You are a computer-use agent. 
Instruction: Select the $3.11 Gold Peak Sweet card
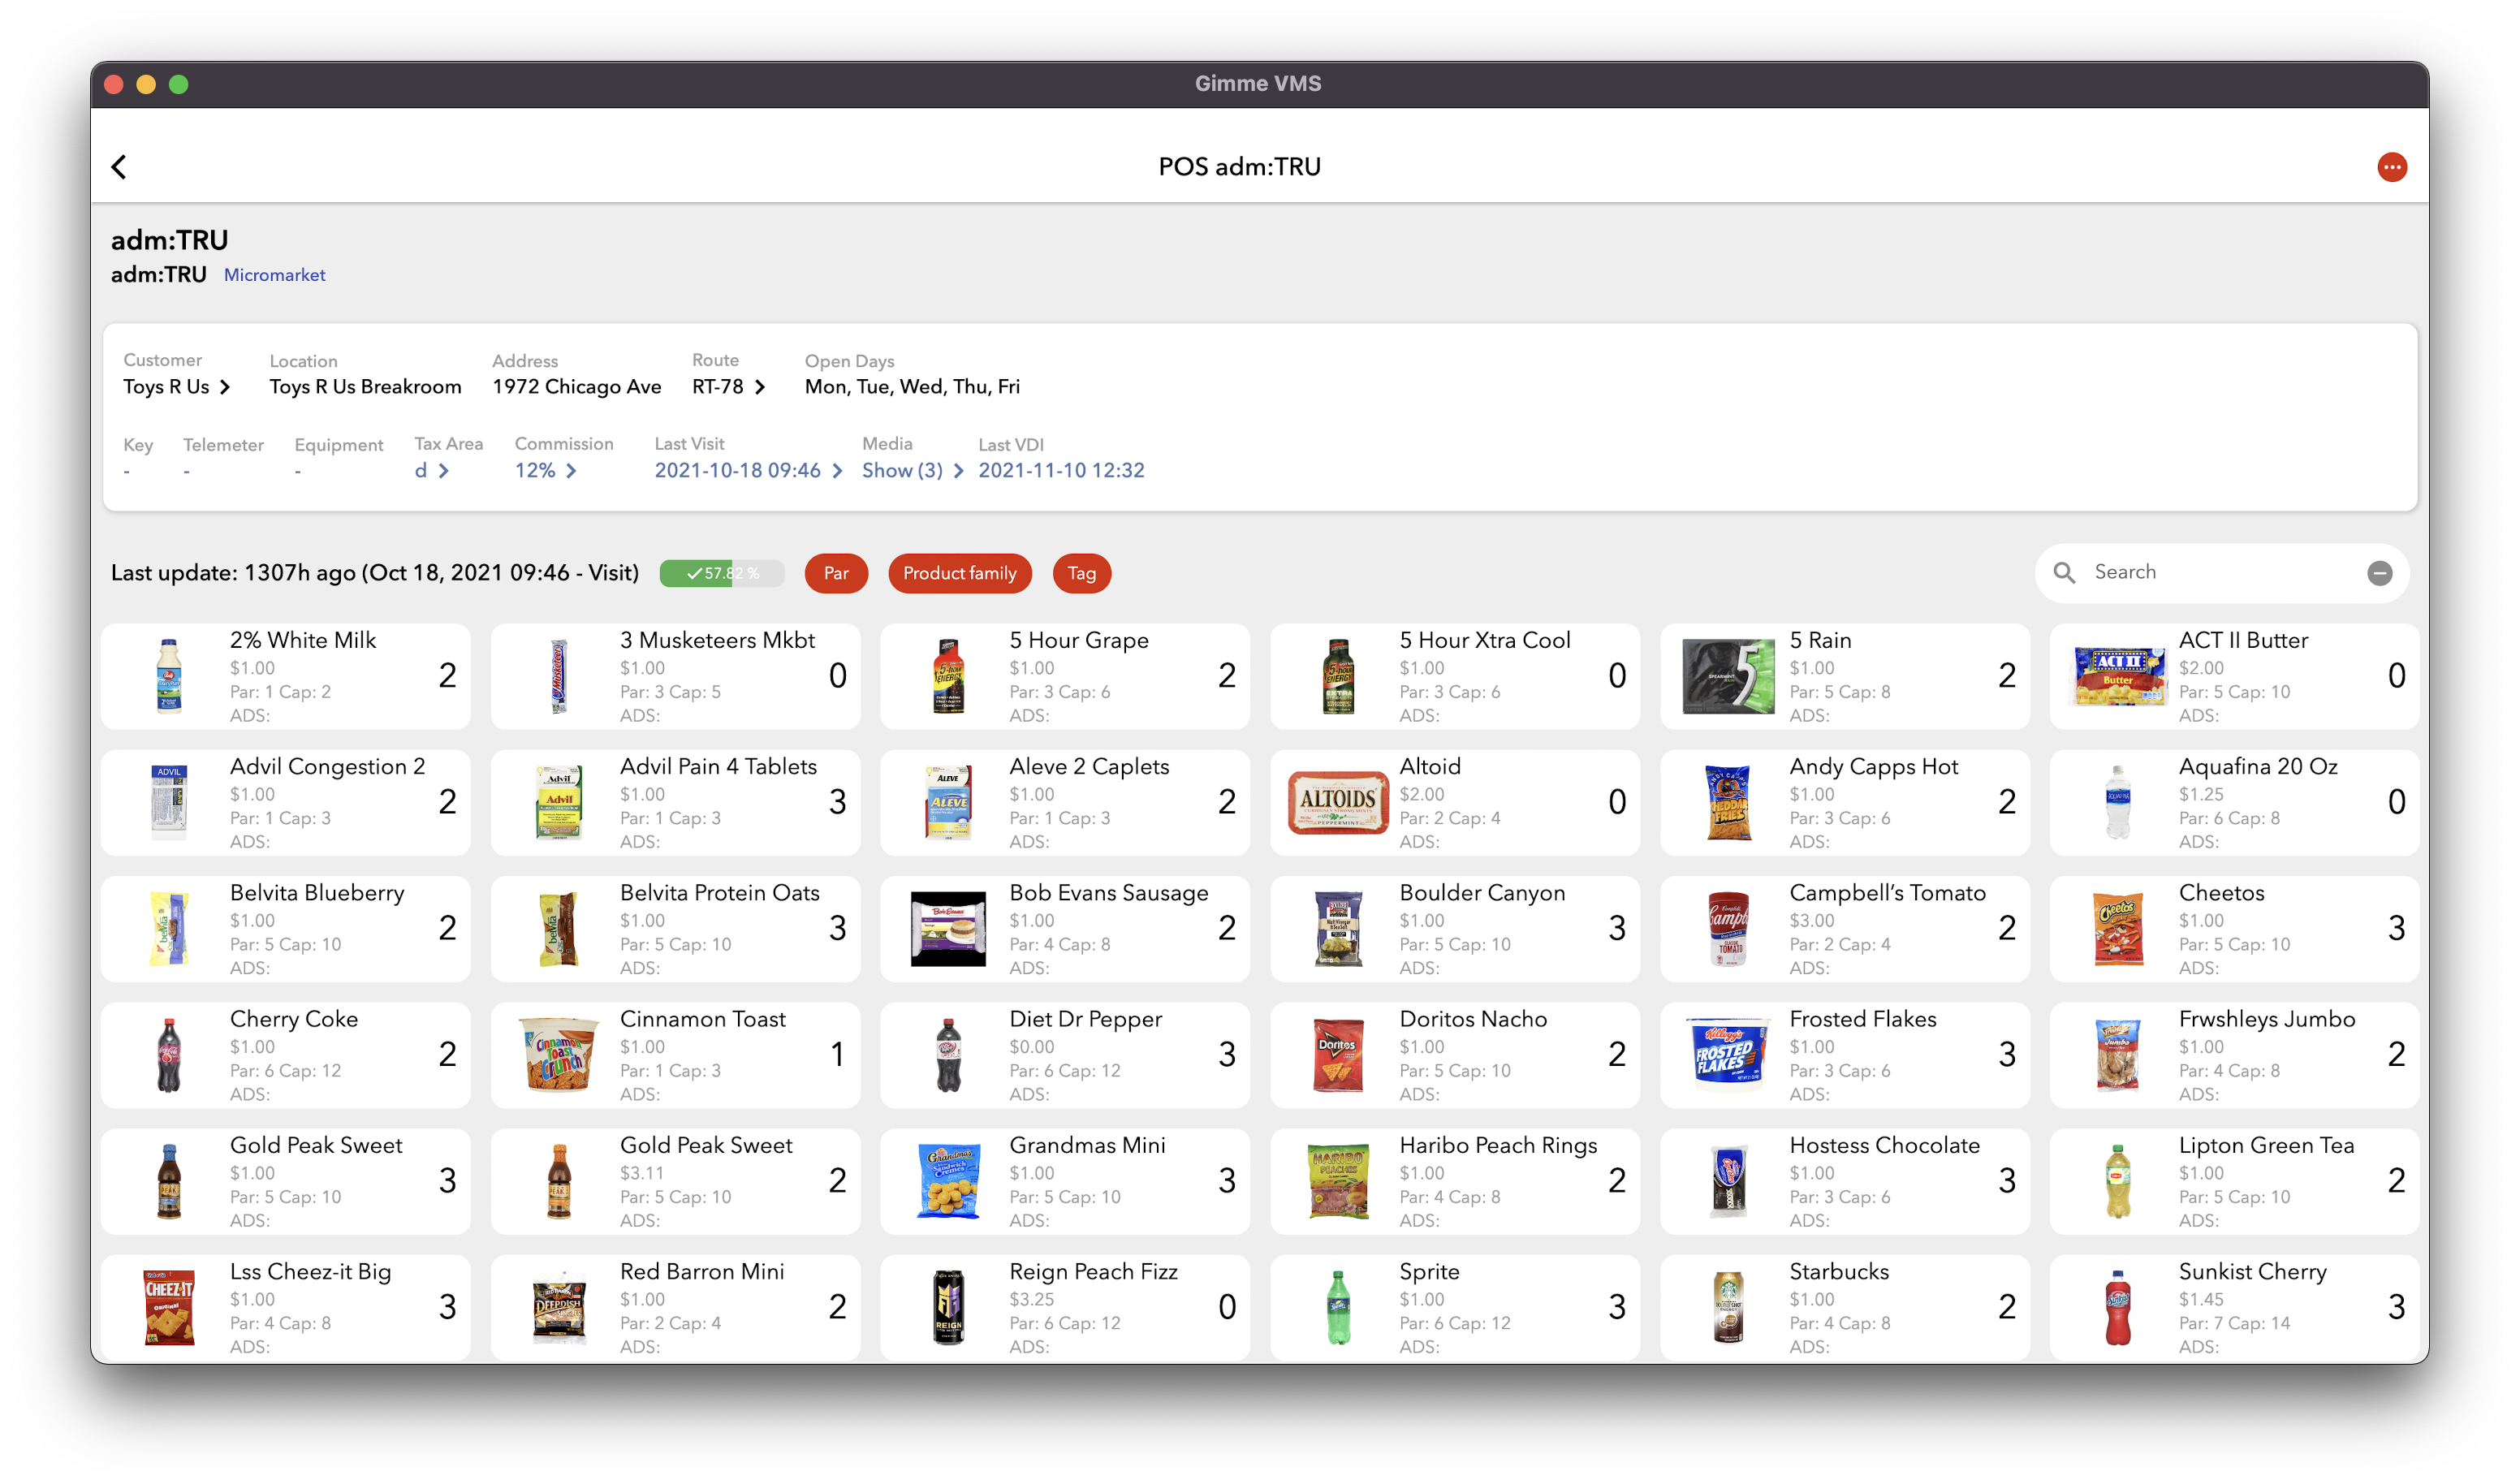click(675, 1181)
